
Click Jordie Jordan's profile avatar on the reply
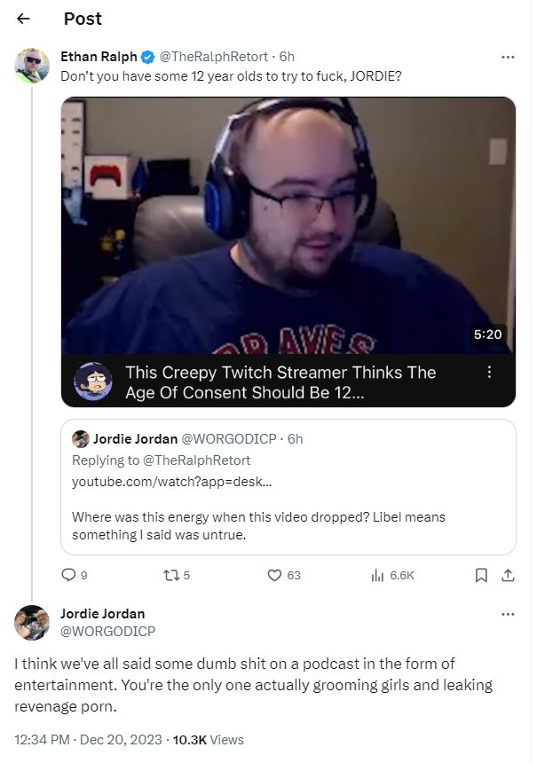tap(32, 622)
